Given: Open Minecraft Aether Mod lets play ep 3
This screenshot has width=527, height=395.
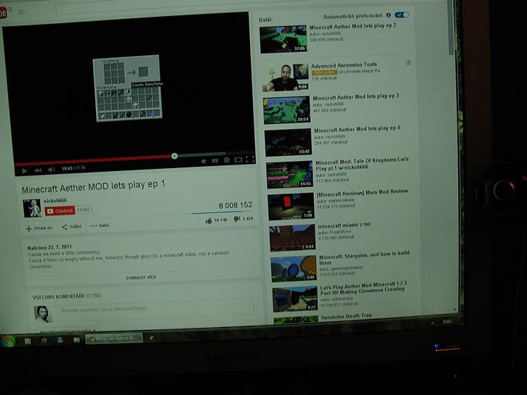Looking at the screenshot, I should click(x=355, y=97).
